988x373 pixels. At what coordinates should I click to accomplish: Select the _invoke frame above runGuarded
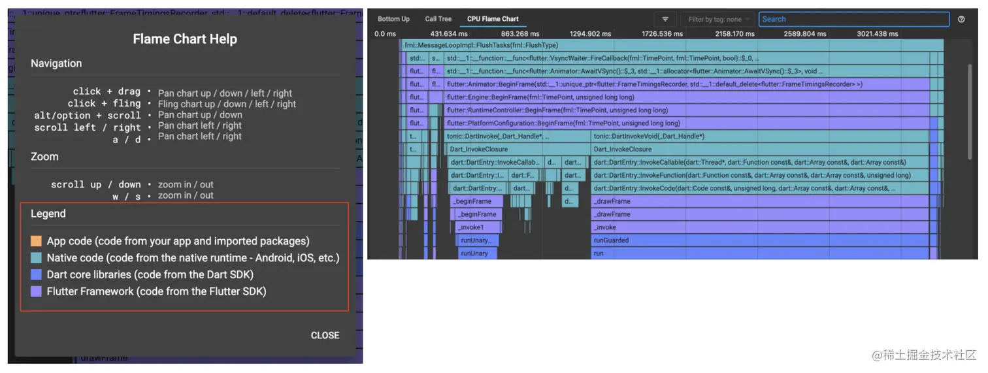tap(760, 228)
